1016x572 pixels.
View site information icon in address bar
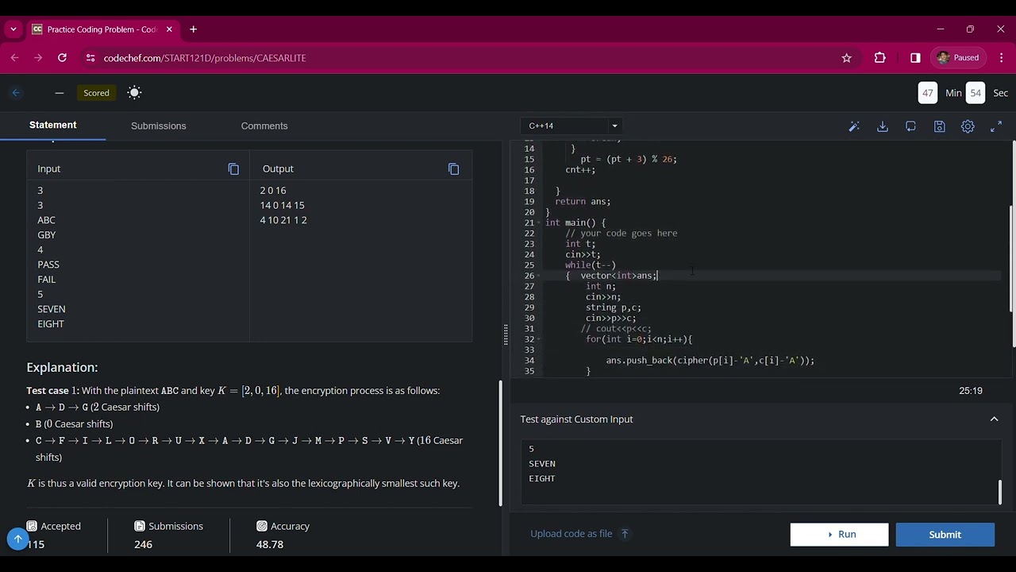tap(90, 58)
